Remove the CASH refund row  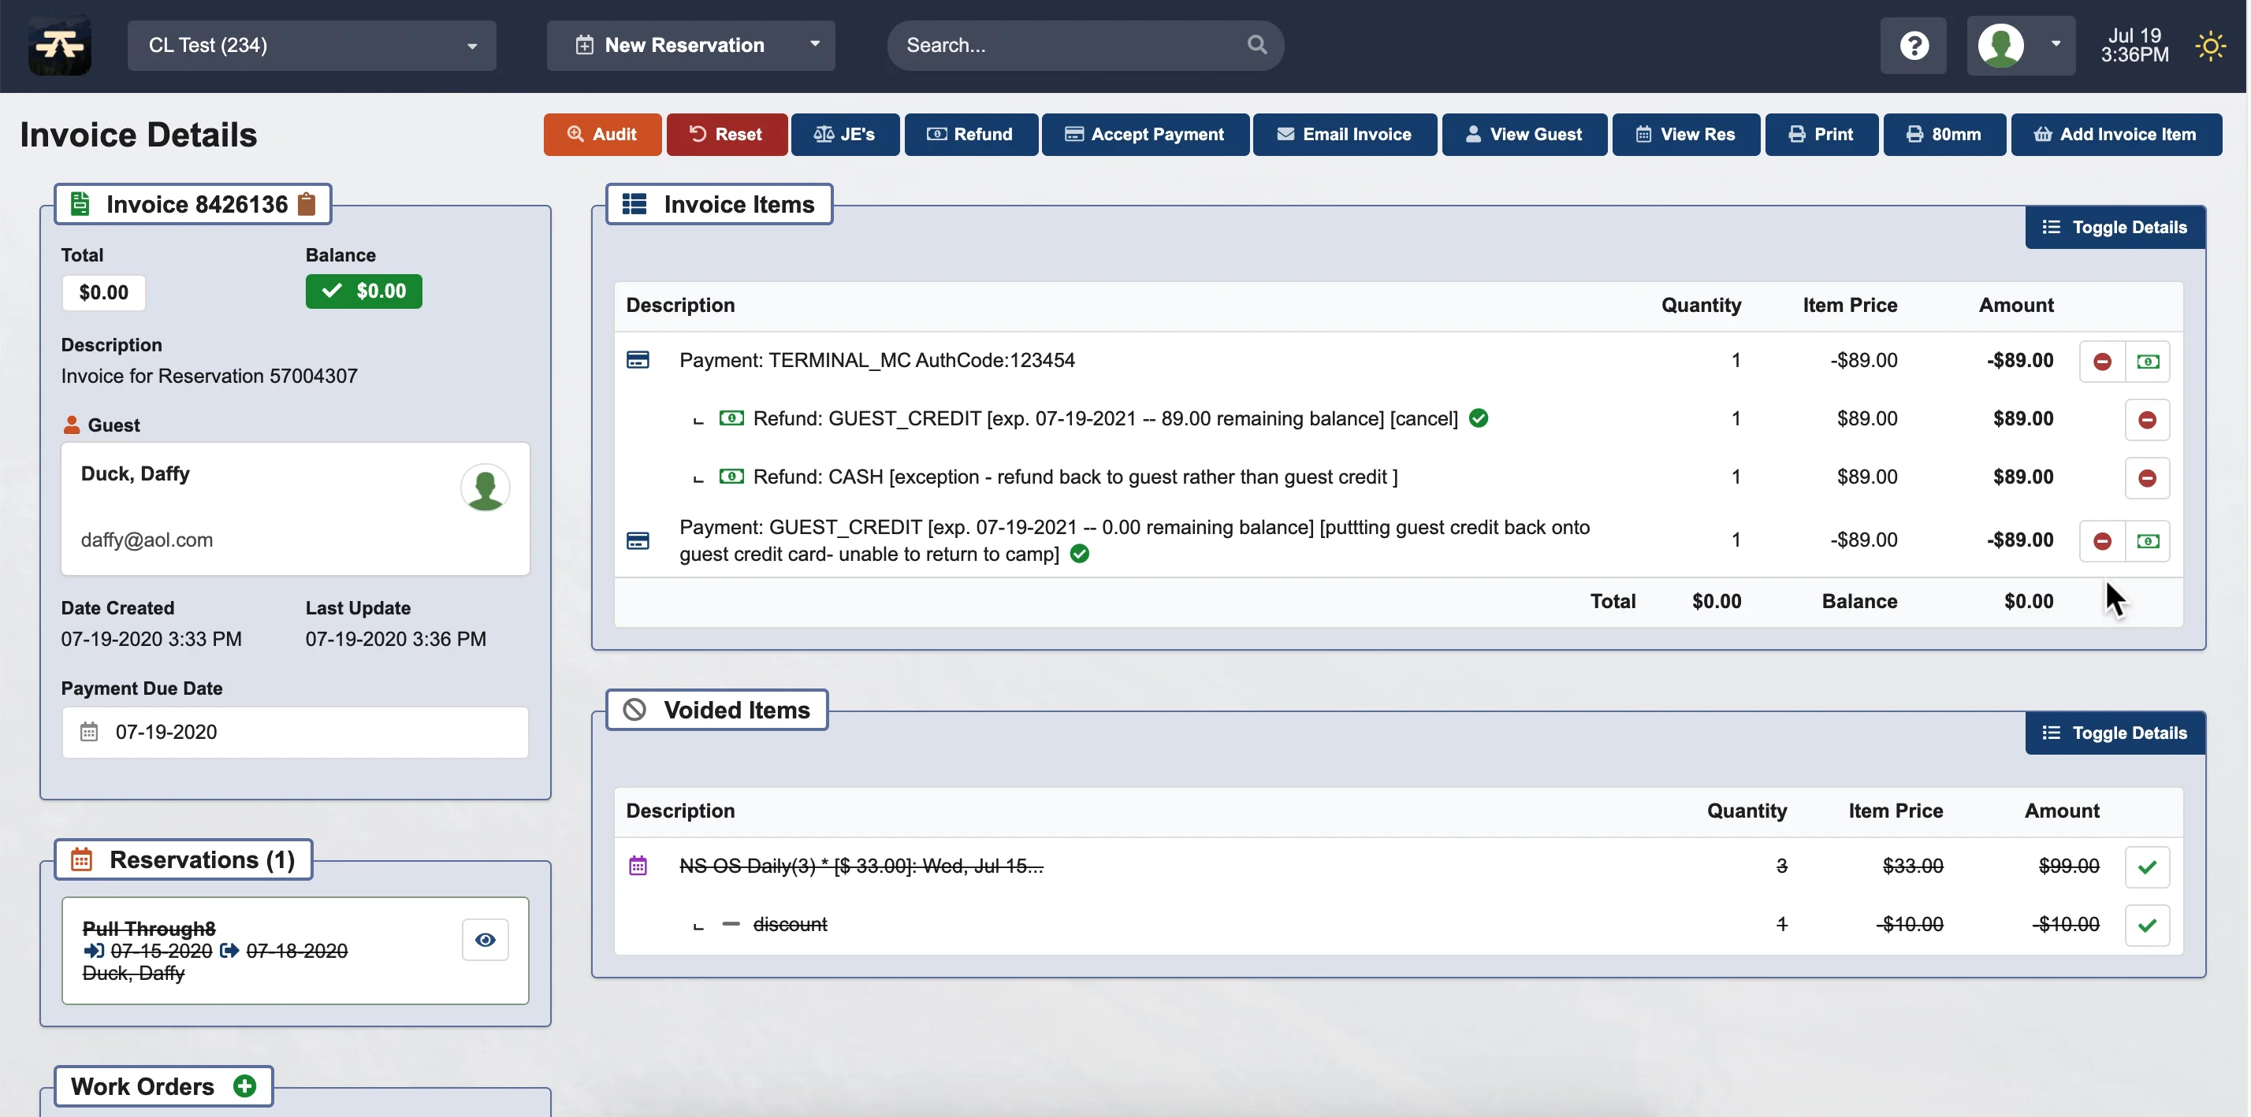[2147, 477]
